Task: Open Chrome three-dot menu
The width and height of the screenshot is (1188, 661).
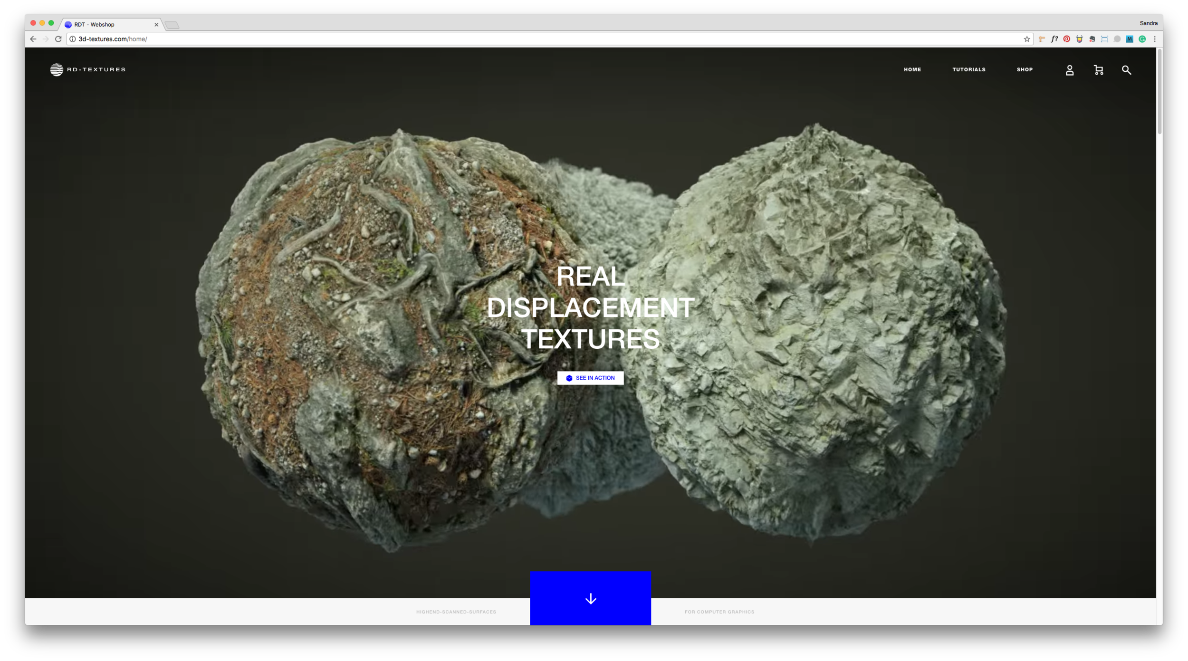Action: click(x=1155, y=39)
